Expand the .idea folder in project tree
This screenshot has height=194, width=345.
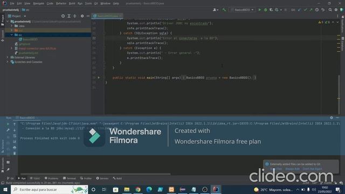[12, 26]
